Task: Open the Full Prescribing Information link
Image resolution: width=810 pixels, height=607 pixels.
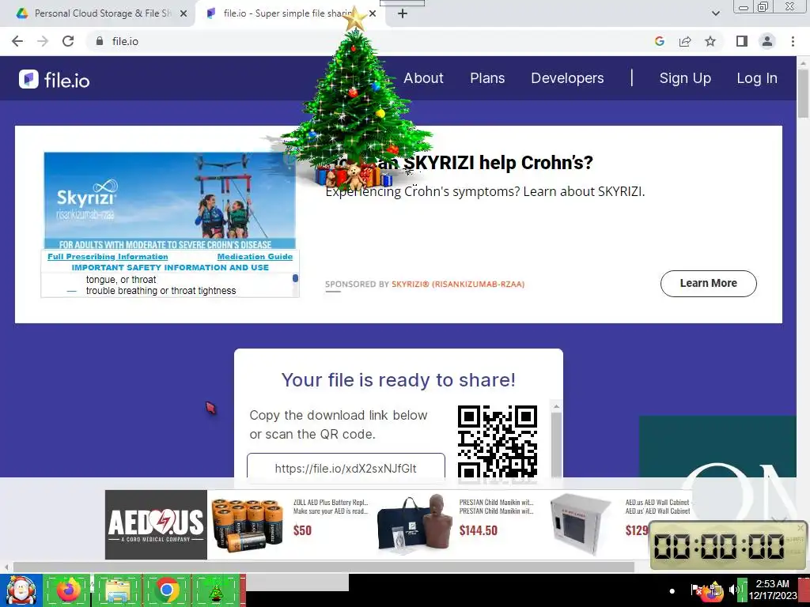Action: 108,257
